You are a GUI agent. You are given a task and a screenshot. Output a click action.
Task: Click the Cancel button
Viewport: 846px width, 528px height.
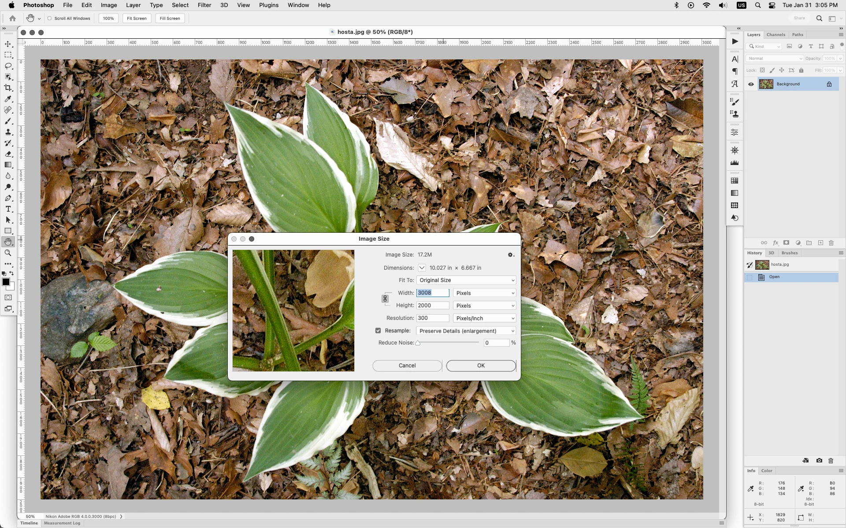click(407, 366)
